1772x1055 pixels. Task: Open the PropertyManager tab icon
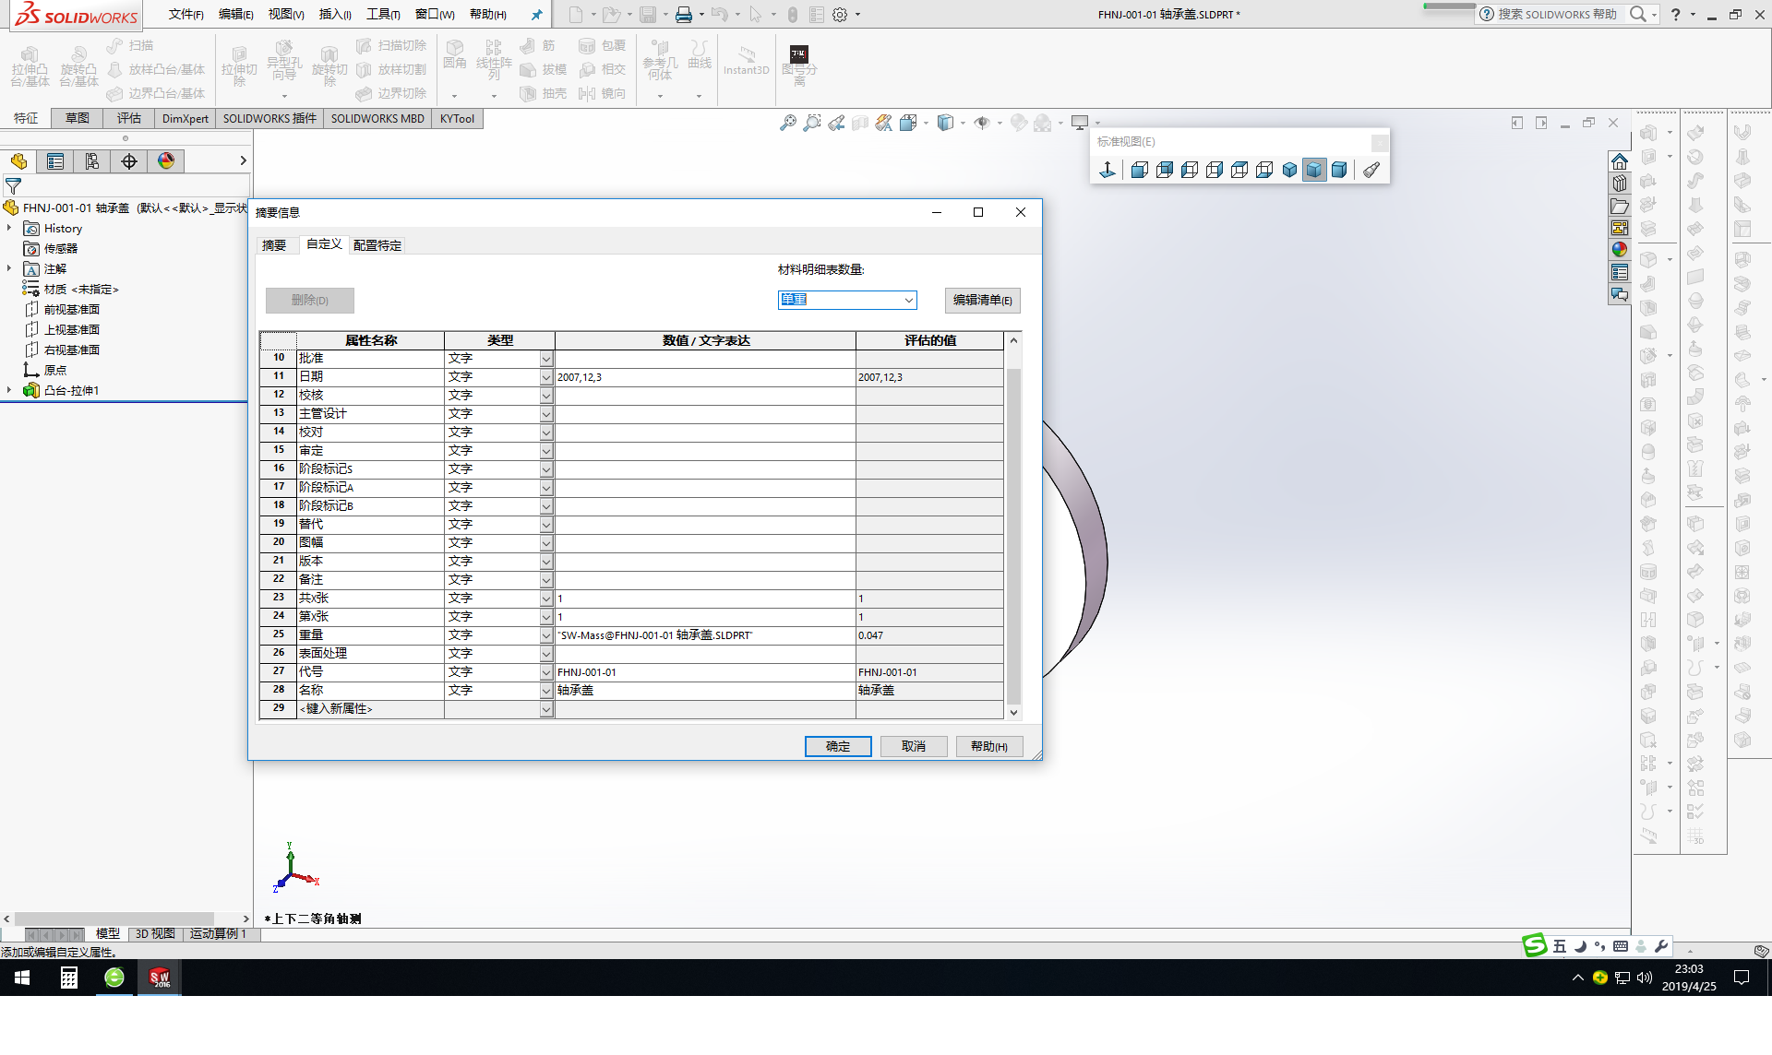click(x=55, y=161)
